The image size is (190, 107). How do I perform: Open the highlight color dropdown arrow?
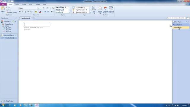(38, 12)
